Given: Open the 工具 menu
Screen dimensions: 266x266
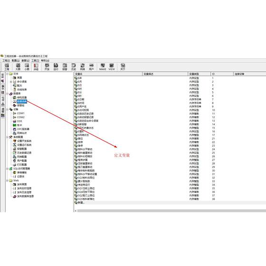Looking at the screenshot, I should pos(35,61).
